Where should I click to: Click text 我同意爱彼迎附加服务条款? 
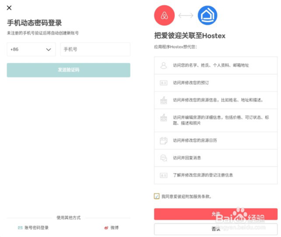click(187, 197)
